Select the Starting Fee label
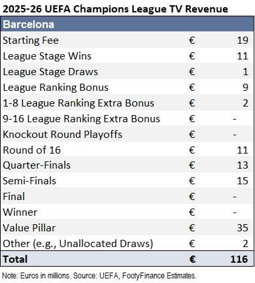Image resolution: width=255 pixels, height=283 pixels. [x=31, y=41]
